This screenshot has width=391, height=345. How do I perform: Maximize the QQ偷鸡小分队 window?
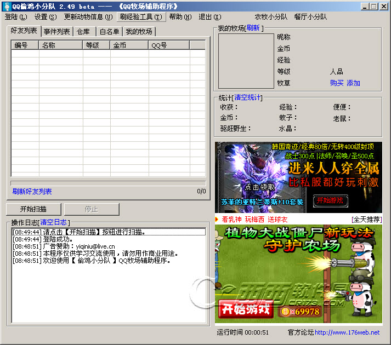coord(374,7)
